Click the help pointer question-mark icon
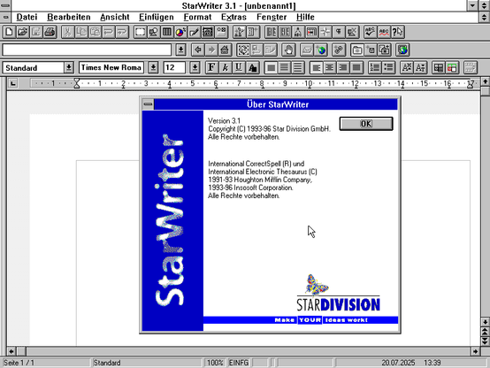 (397, 32)
